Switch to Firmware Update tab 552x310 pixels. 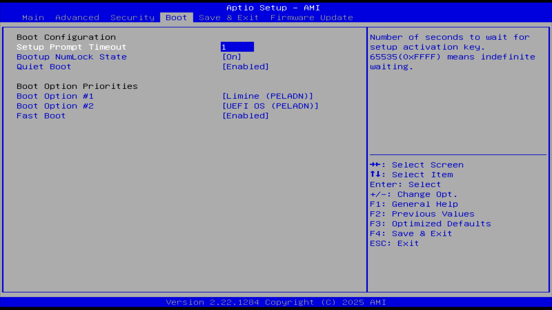[x=312, y=18]
